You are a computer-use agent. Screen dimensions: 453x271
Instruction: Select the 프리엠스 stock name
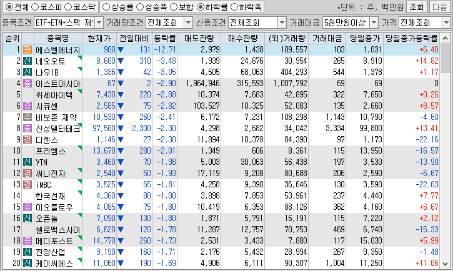coord(51,150)
